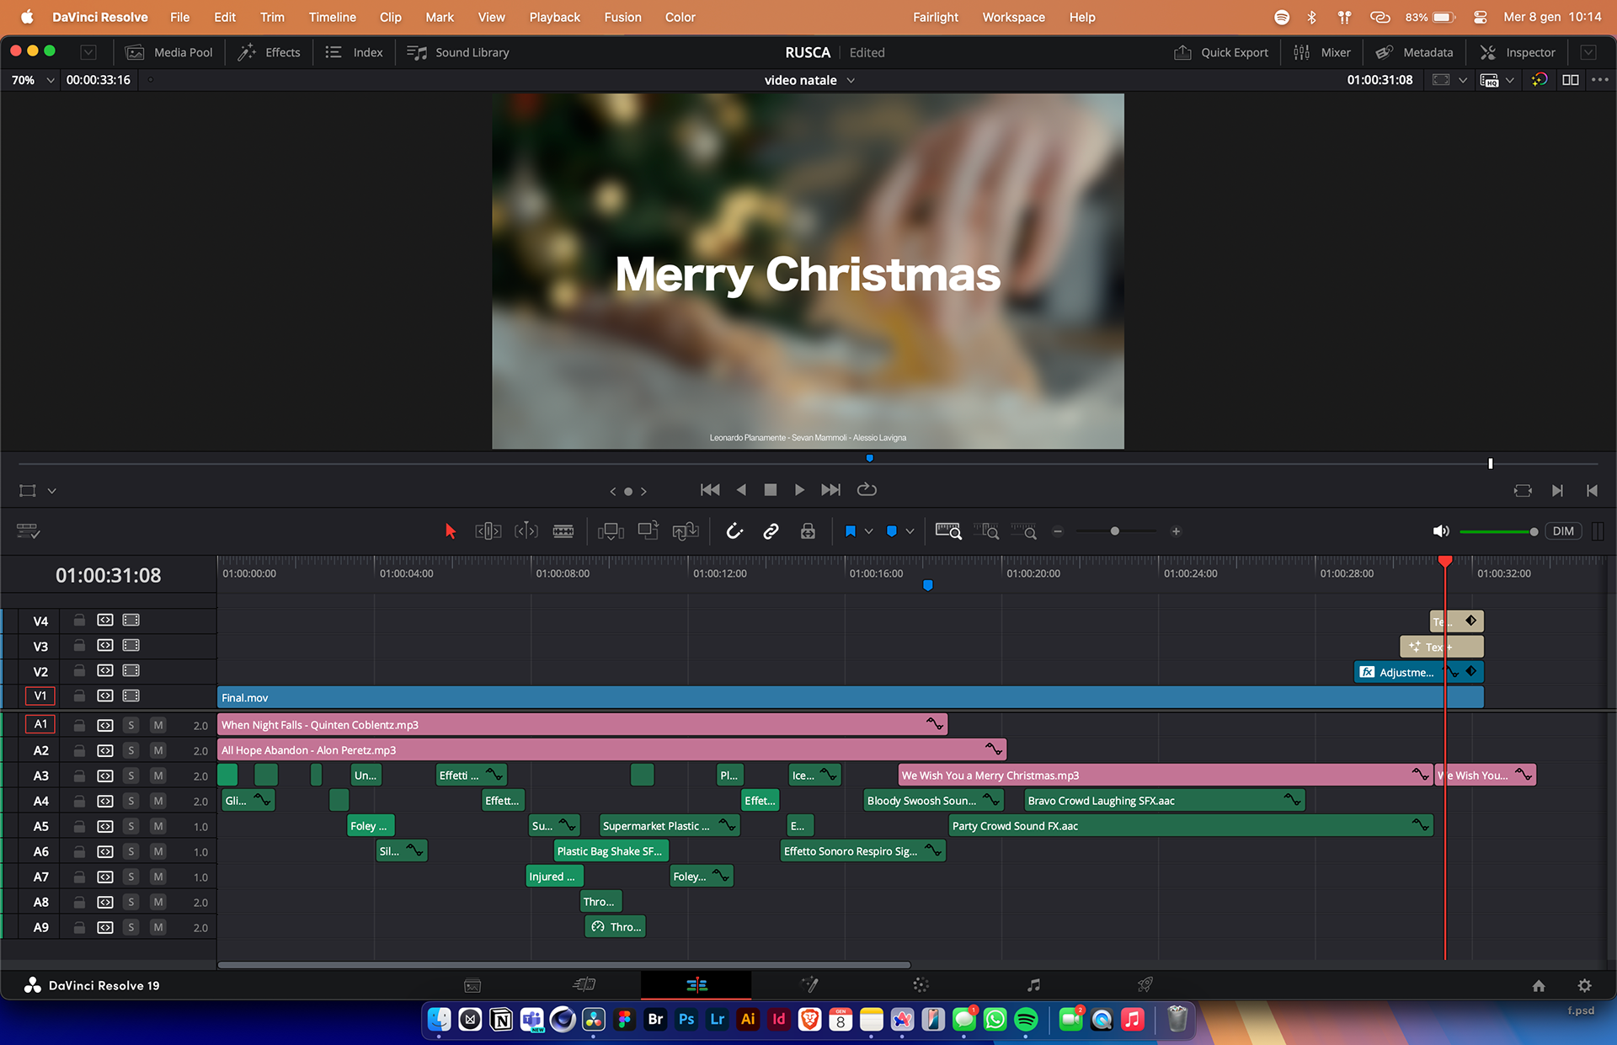1617x1045 pixels.
Task: Open Spotify from the Dock
Action: [x=1026, y=1020]
